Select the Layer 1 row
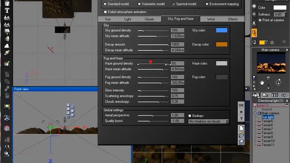 coord(271,105)
